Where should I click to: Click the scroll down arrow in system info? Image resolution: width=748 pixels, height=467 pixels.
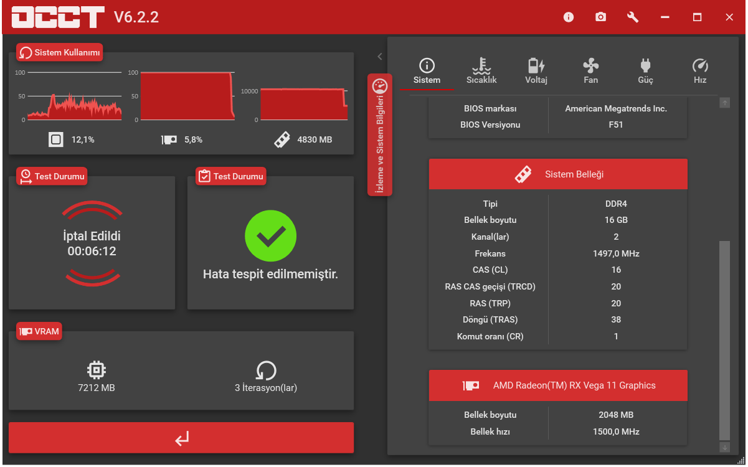724,447
